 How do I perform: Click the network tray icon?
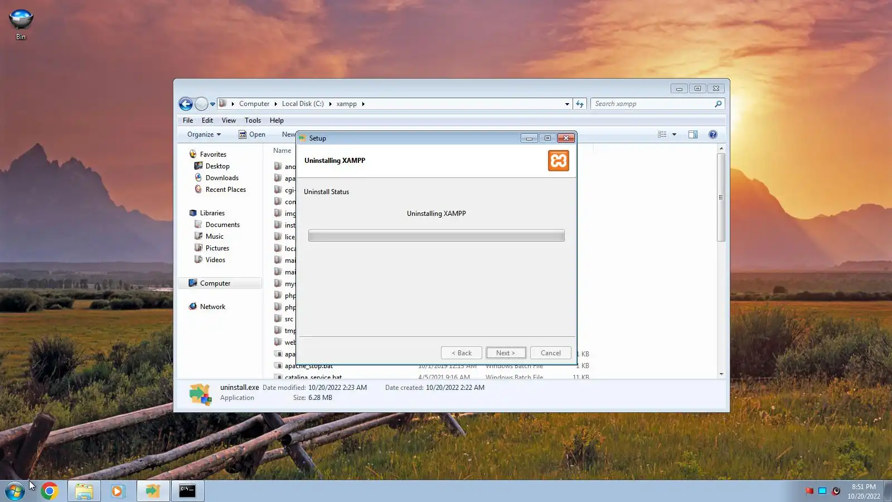tap(822, 491)
